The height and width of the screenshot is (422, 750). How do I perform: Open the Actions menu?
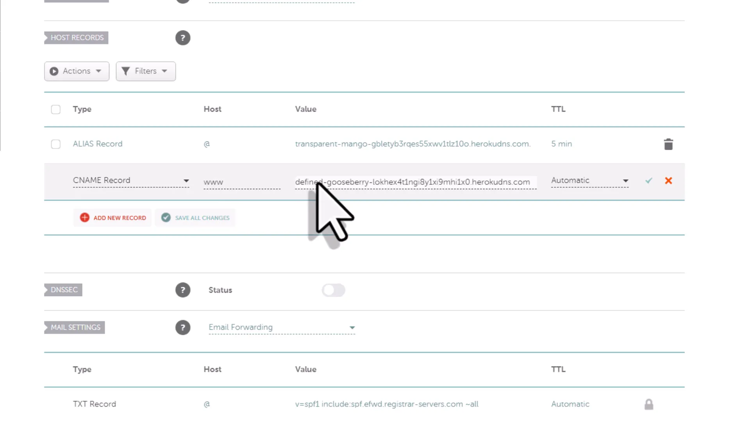pyautogui.click(x=77, y=71)
